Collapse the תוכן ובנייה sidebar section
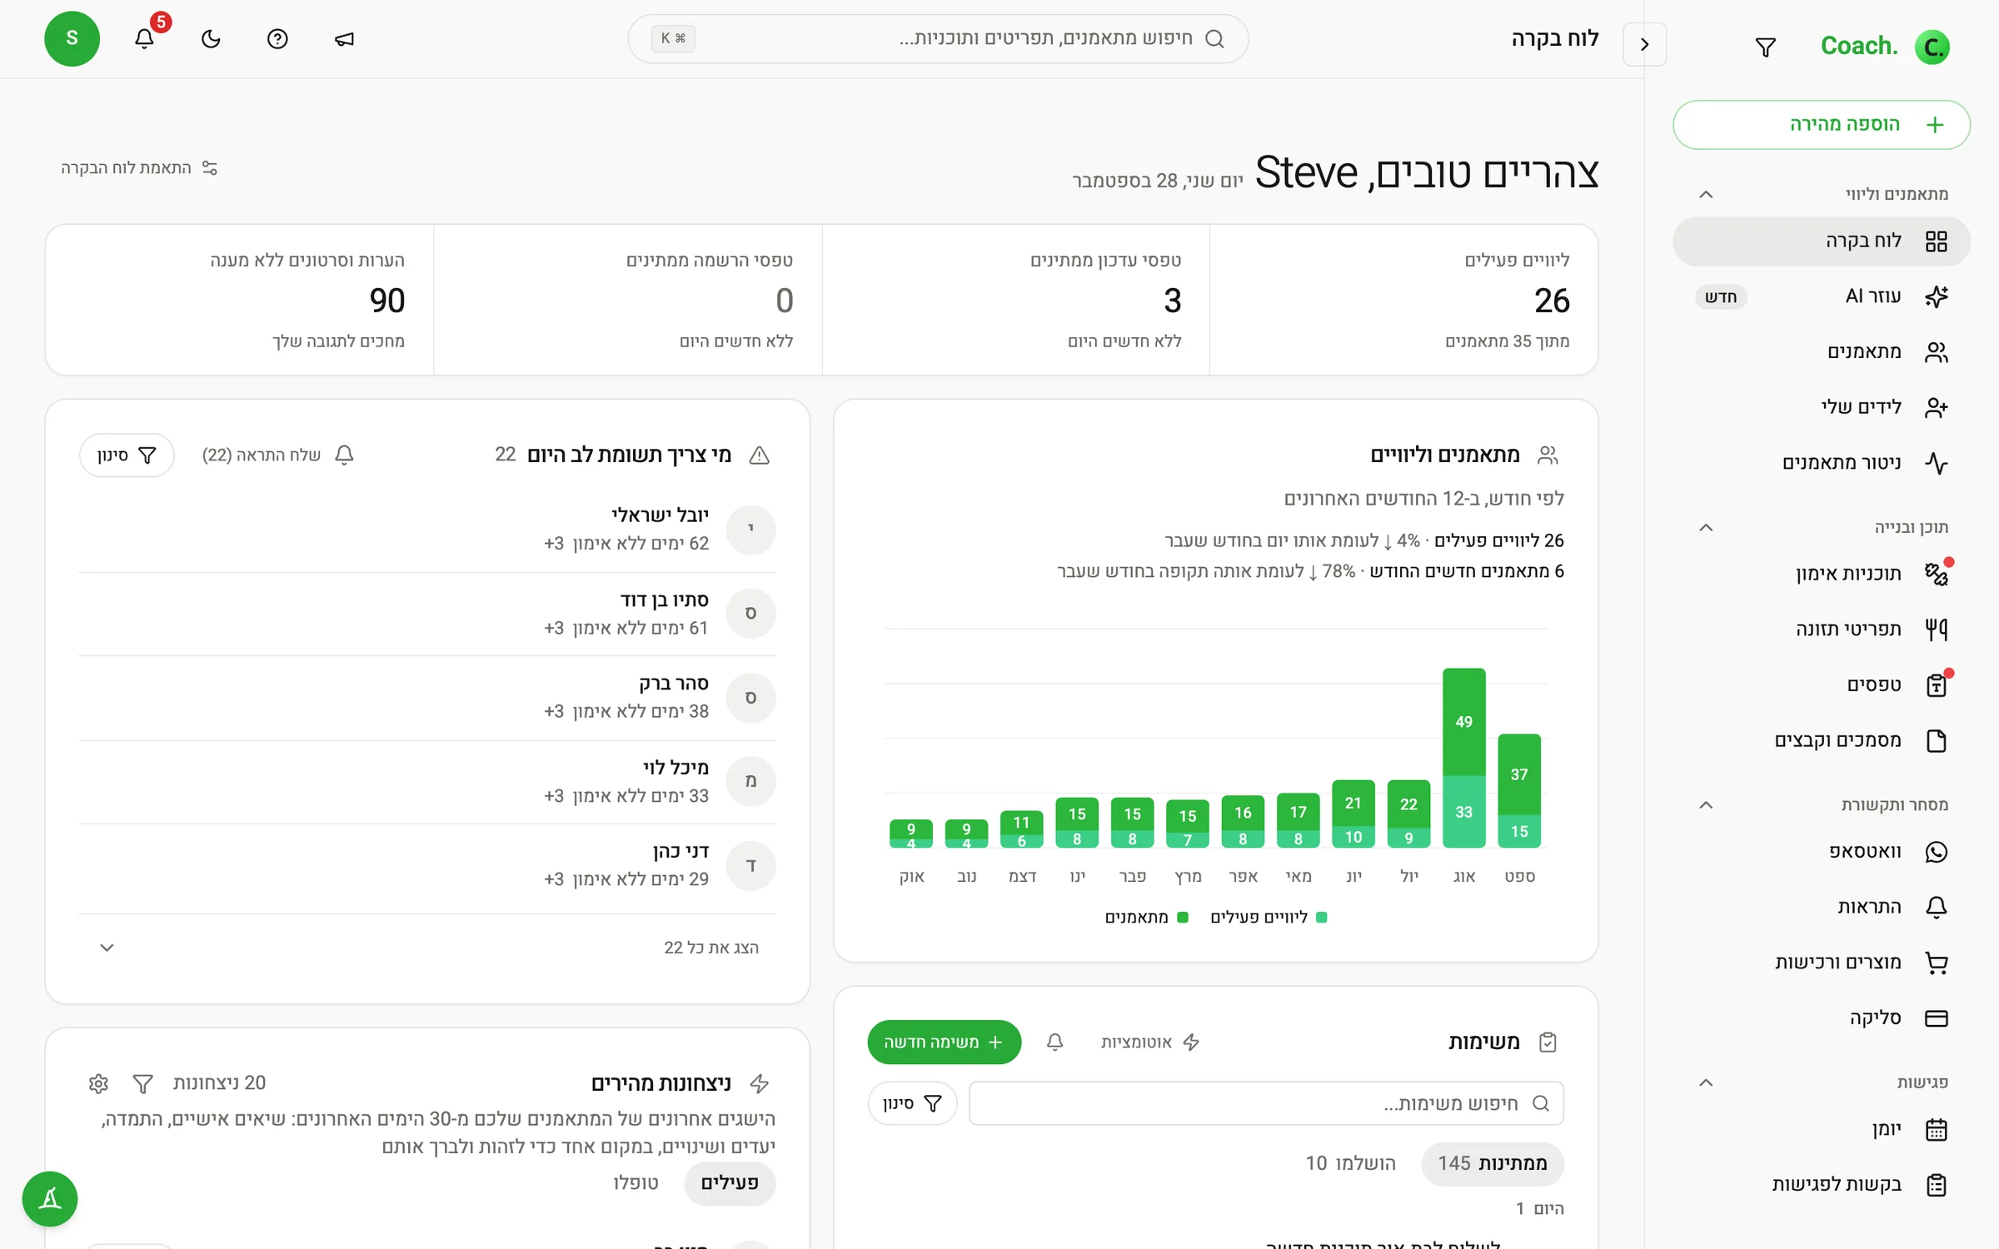This screenshot has width=1999, height=1249. [1705, 527]
